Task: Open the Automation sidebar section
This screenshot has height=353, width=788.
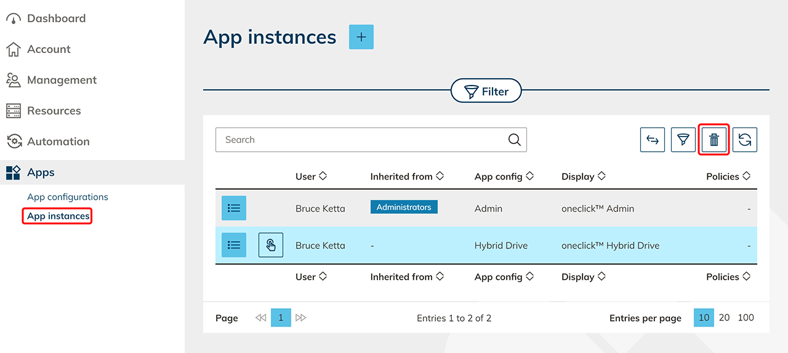Action: coord(58,141)
